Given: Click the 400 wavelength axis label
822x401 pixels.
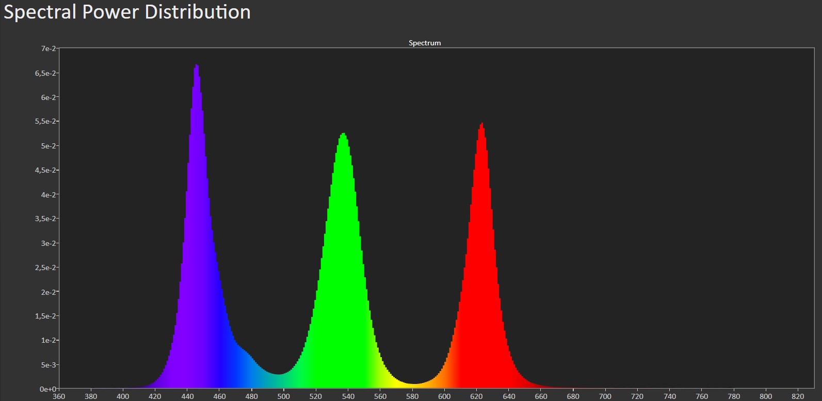Looking at the screenshot, I should [x=123, y=396].
